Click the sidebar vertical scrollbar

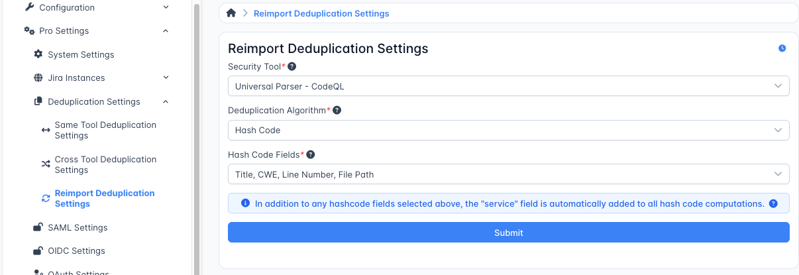click(196, 133)
